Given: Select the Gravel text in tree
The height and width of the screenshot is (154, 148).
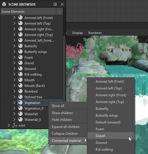Looking at the screenshot, I should (x=29, y=63).
